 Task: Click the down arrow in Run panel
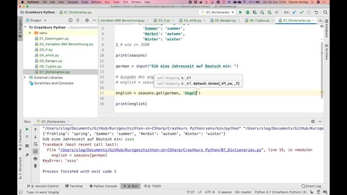point(35,137)
